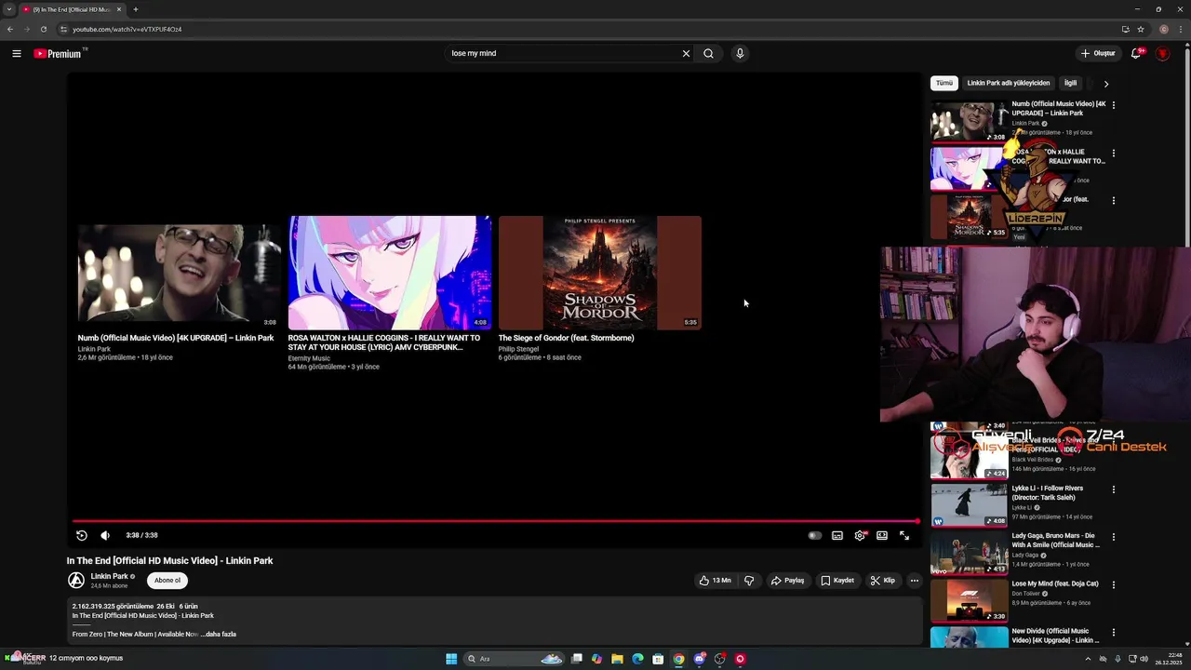Screen dimensions: 1191x670
Task: Click the 'Klip' button
Action: click(883, 581)
